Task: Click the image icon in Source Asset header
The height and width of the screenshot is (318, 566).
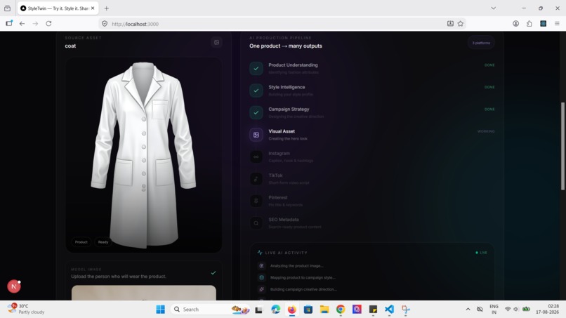Action: (x=216, y=43)
